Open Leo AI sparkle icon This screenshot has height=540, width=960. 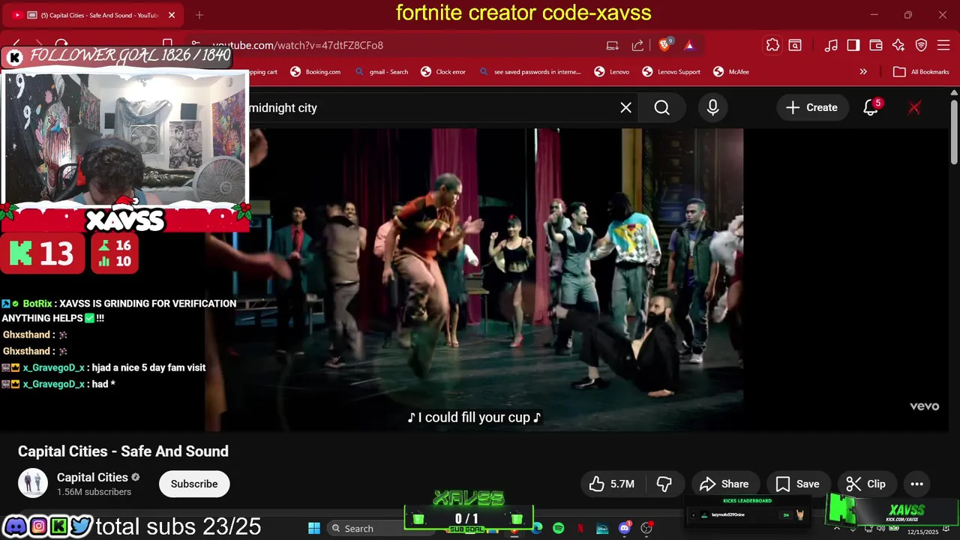898,46
